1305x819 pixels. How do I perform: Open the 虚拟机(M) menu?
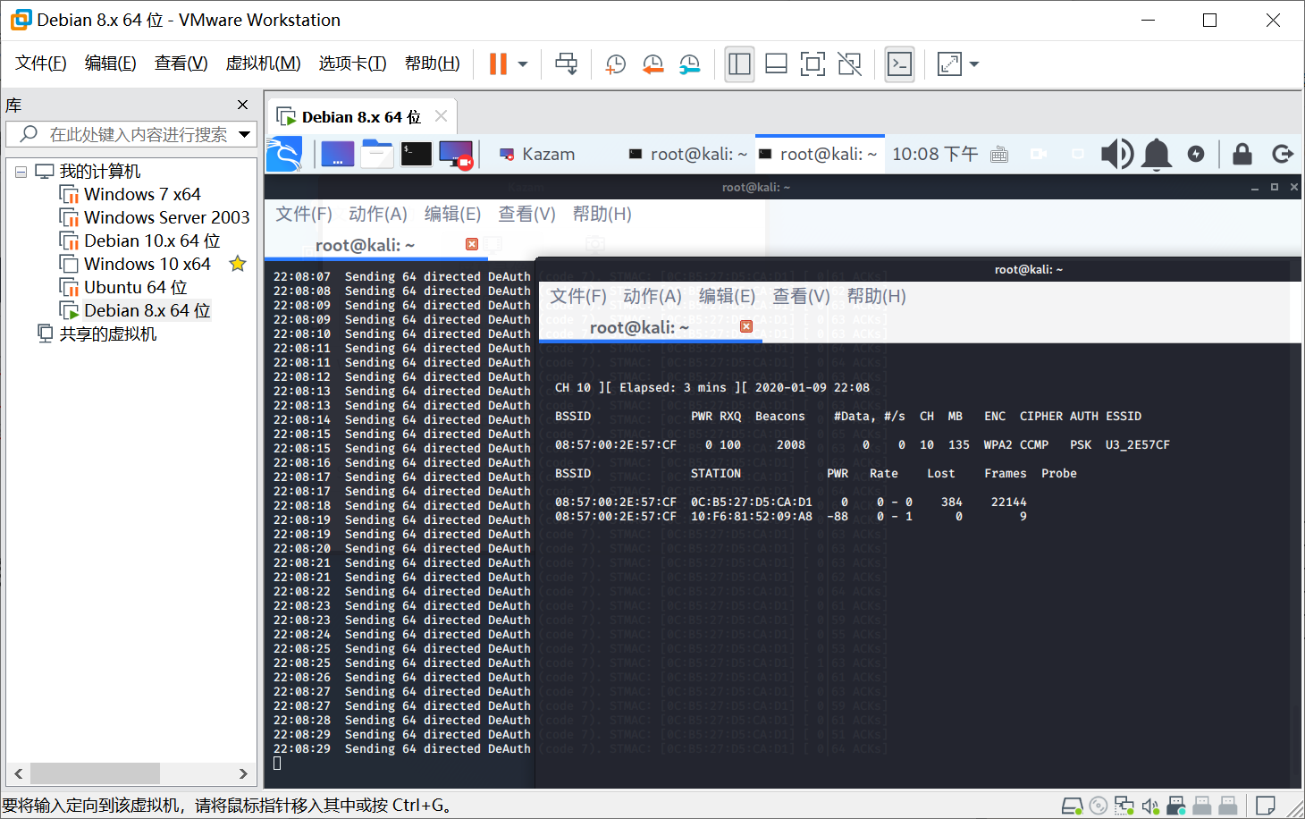coord(263,63)
